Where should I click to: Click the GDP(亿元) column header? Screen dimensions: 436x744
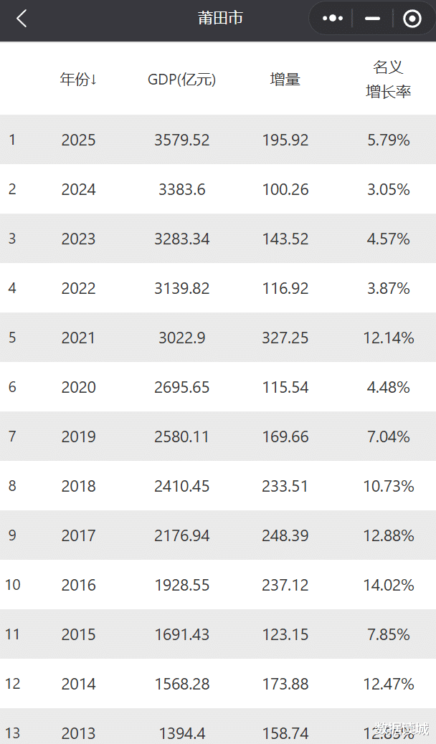click(x=181, y=80)
